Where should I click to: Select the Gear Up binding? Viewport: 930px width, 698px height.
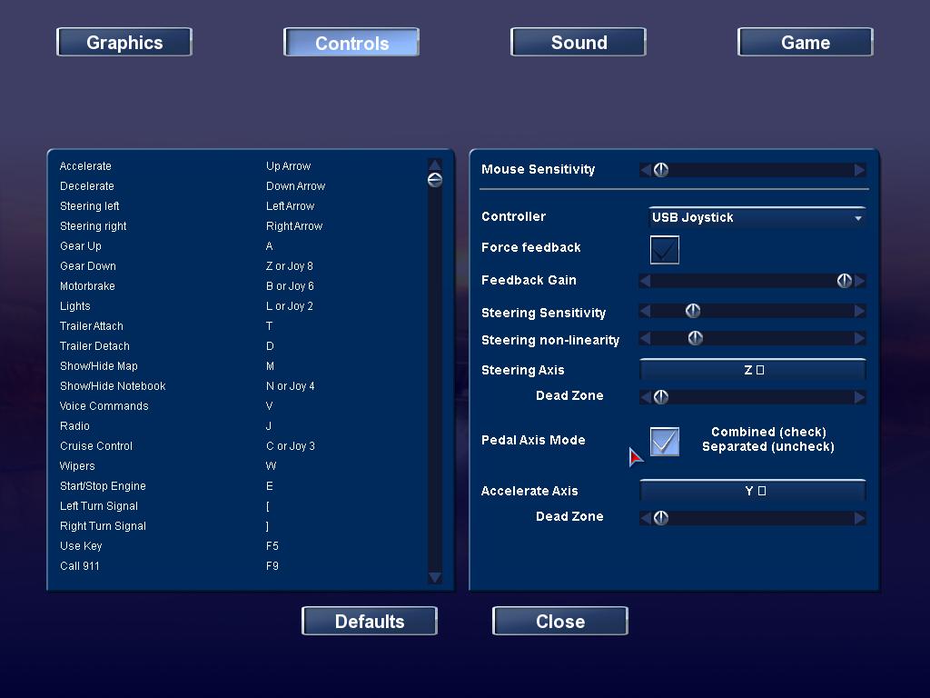[240, 246]
